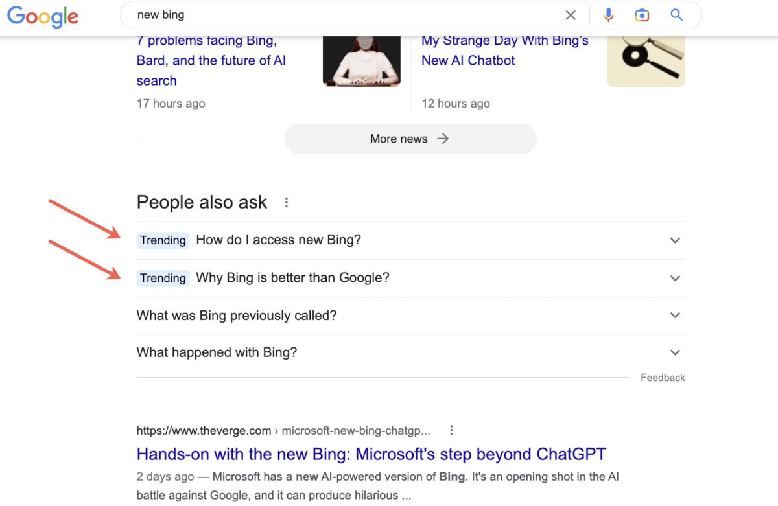778x506 pixels.
Task: Click the More news arrow icon
Action: (443, 139)
